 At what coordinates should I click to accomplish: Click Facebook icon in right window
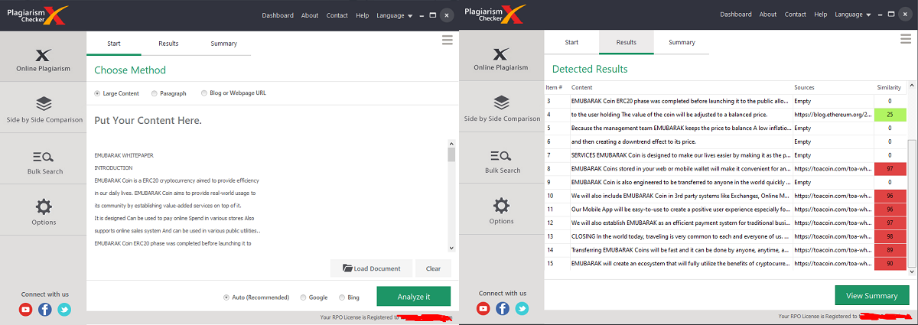click(x=503, y=308)
